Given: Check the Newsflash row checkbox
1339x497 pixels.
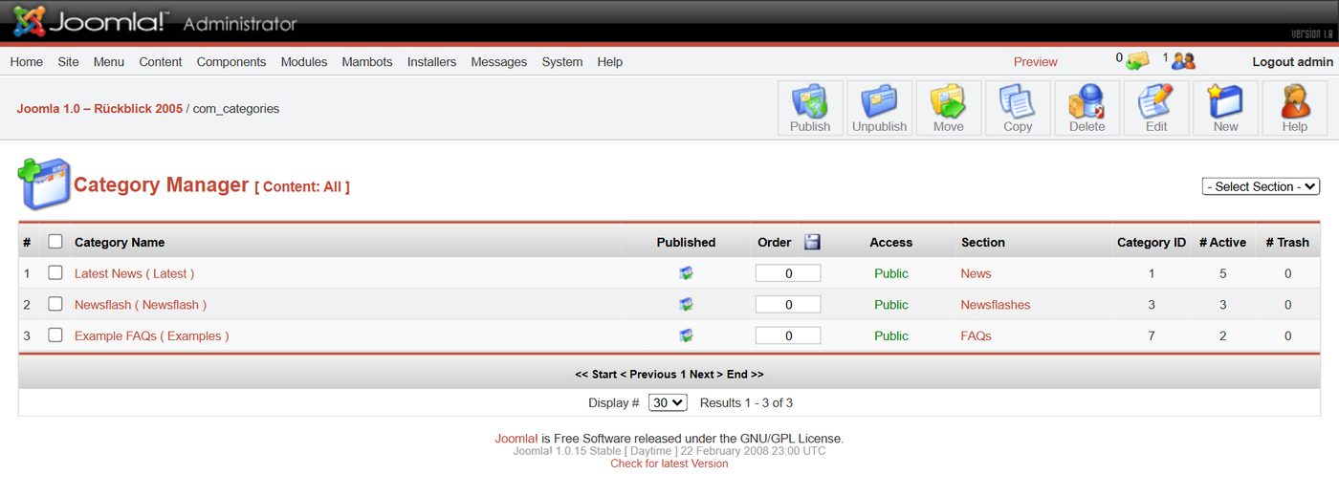Looking at the screenshot, I should pyautogui.click(x=55, y=304).
